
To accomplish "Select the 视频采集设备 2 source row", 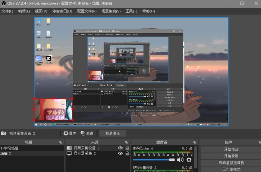I will tap(97, 148).
